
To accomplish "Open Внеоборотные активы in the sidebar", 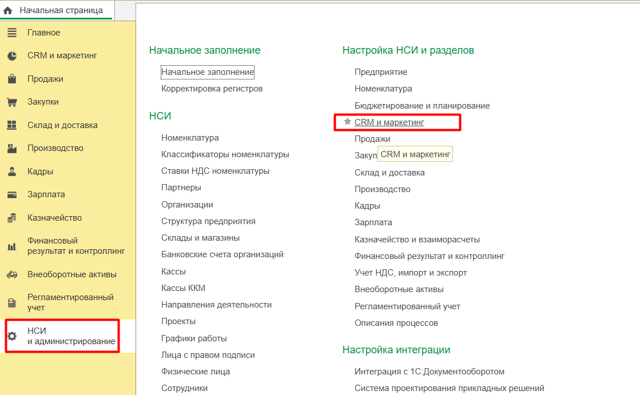I will coord(72,274).
